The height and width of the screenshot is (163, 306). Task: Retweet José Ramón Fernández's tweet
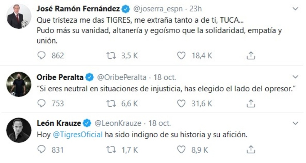[111, 56]
